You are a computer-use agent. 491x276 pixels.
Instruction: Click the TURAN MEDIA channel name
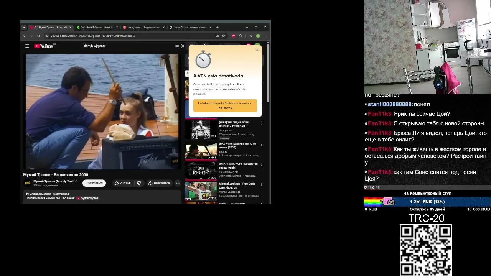click(x=227, y=172)
